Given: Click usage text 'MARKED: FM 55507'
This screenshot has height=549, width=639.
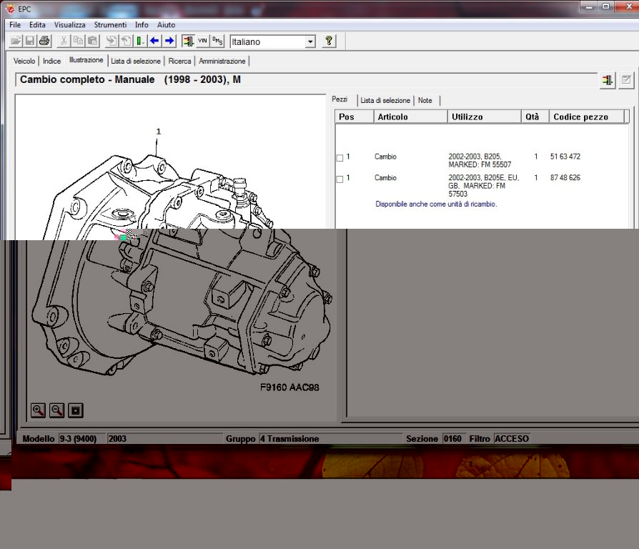Looking at the screenshot, I should tap(480, 164).
